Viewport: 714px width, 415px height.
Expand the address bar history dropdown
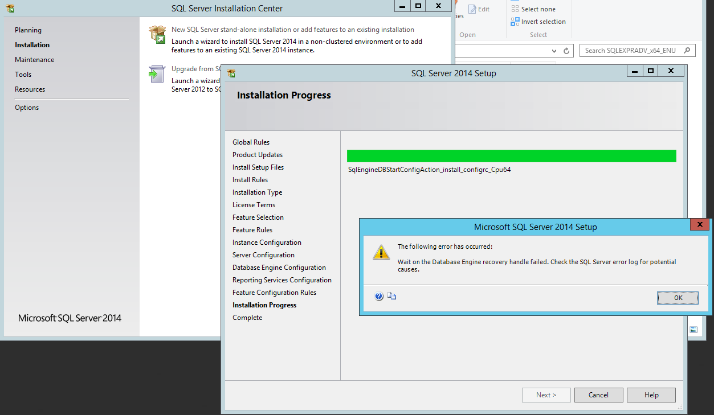click(554, 51)
